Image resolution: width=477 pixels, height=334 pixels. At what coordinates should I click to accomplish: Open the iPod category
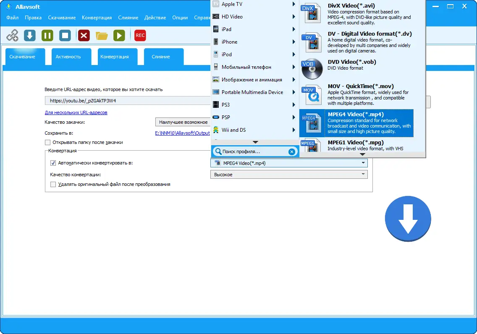coord(254,55)
